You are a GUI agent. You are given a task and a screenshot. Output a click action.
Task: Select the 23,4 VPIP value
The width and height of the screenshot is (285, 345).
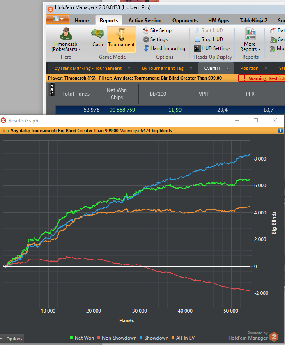[x=222, y=110]
